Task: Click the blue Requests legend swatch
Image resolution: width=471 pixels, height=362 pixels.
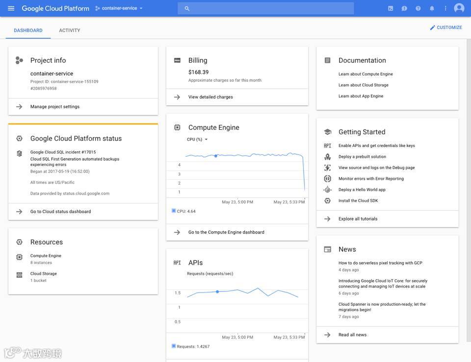Action: [x=173, y=346]
